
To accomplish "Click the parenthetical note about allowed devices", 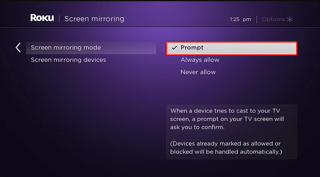I will [x=227, y=148].
